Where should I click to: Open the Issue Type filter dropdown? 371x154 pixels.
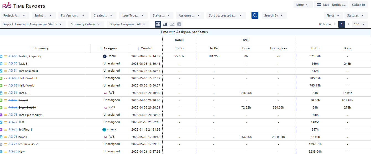point(133,15)
